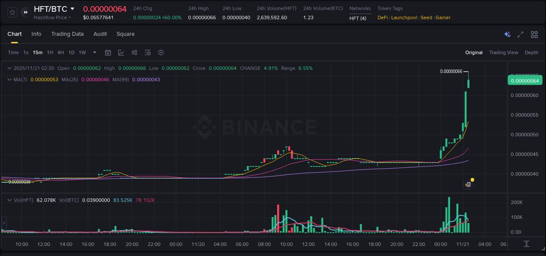Click the candlestick comparison icon
Screen dimensions: 546x256
pyautogui.click(x=134, y=52)
